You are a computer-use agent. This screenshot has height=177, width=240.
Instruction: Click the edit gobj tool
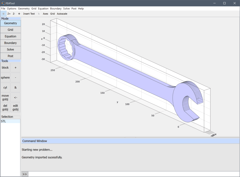pos(16,107)
